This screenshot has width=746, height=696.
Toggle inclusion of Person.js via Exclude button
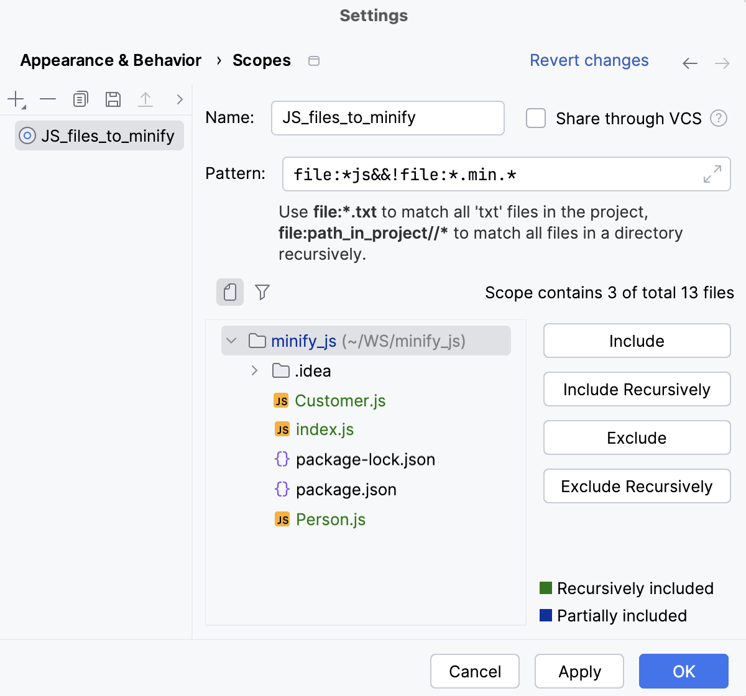pyautogui.click(x=636, y=437)
